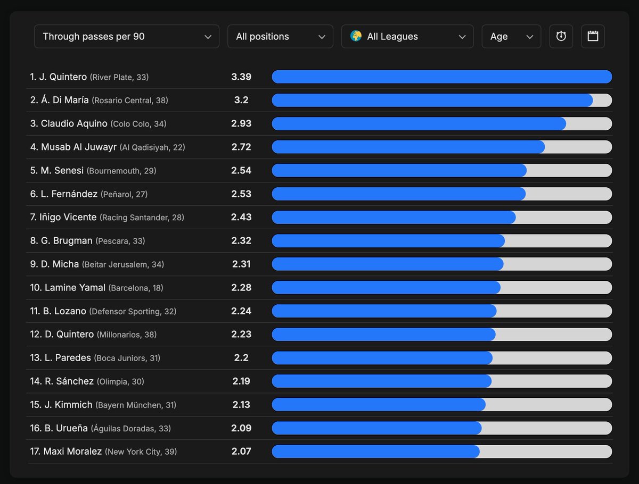639x484 pixels.
Task: Click the (Barcelona, 18) club label
Action: tap(136, 288)
